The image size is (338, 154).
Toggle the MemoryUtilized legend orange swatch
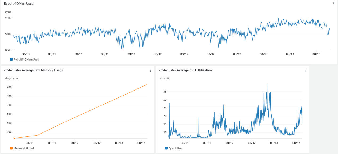tap(11, 148)
